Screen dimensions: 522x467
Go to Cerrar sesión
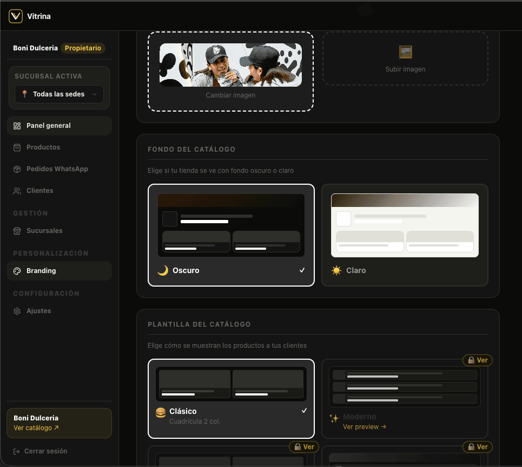point(47,451)
